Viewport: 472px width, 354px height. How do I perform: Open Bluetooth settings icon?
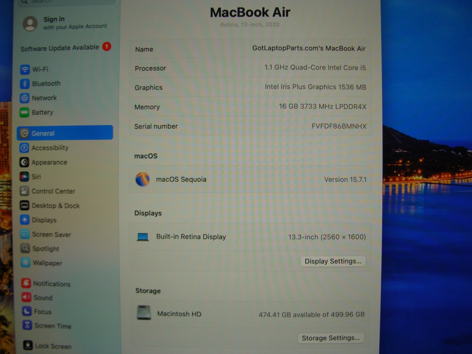pyautogui.click(x=25, y=84)
